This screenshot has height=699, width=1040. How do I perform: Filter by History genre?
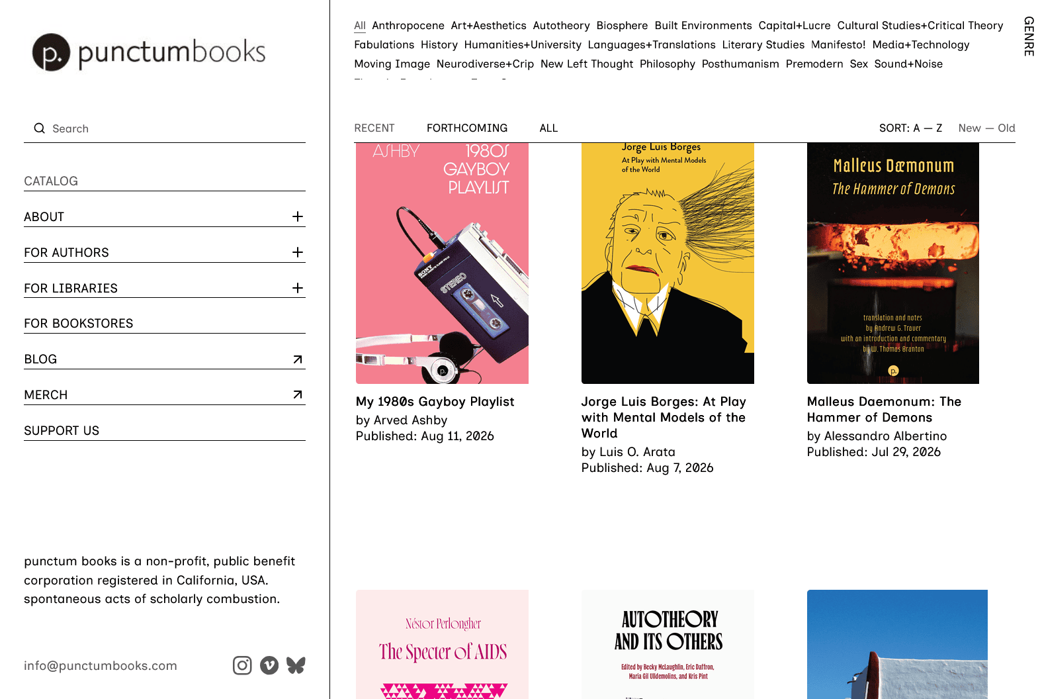pyautogui.click(x=439, y=45)
